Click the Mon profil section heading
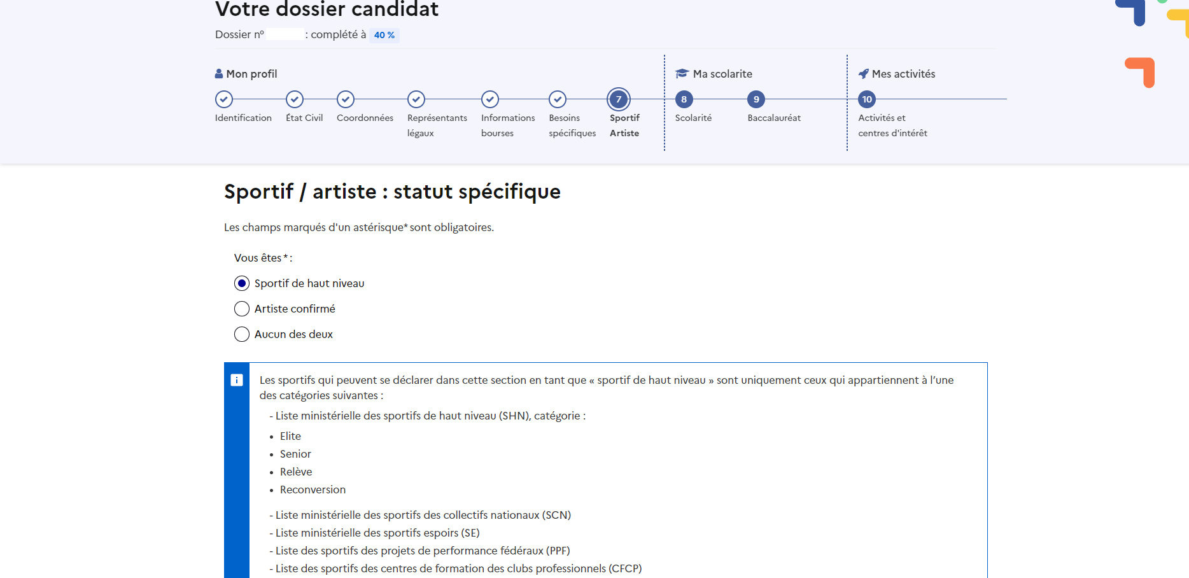 point(251,74)
